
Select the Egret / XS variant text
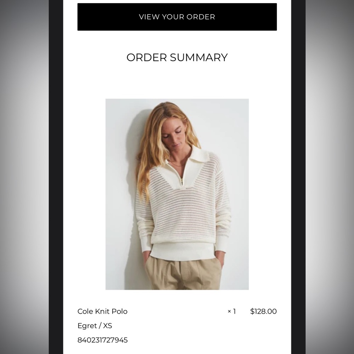tap(95, 326)
